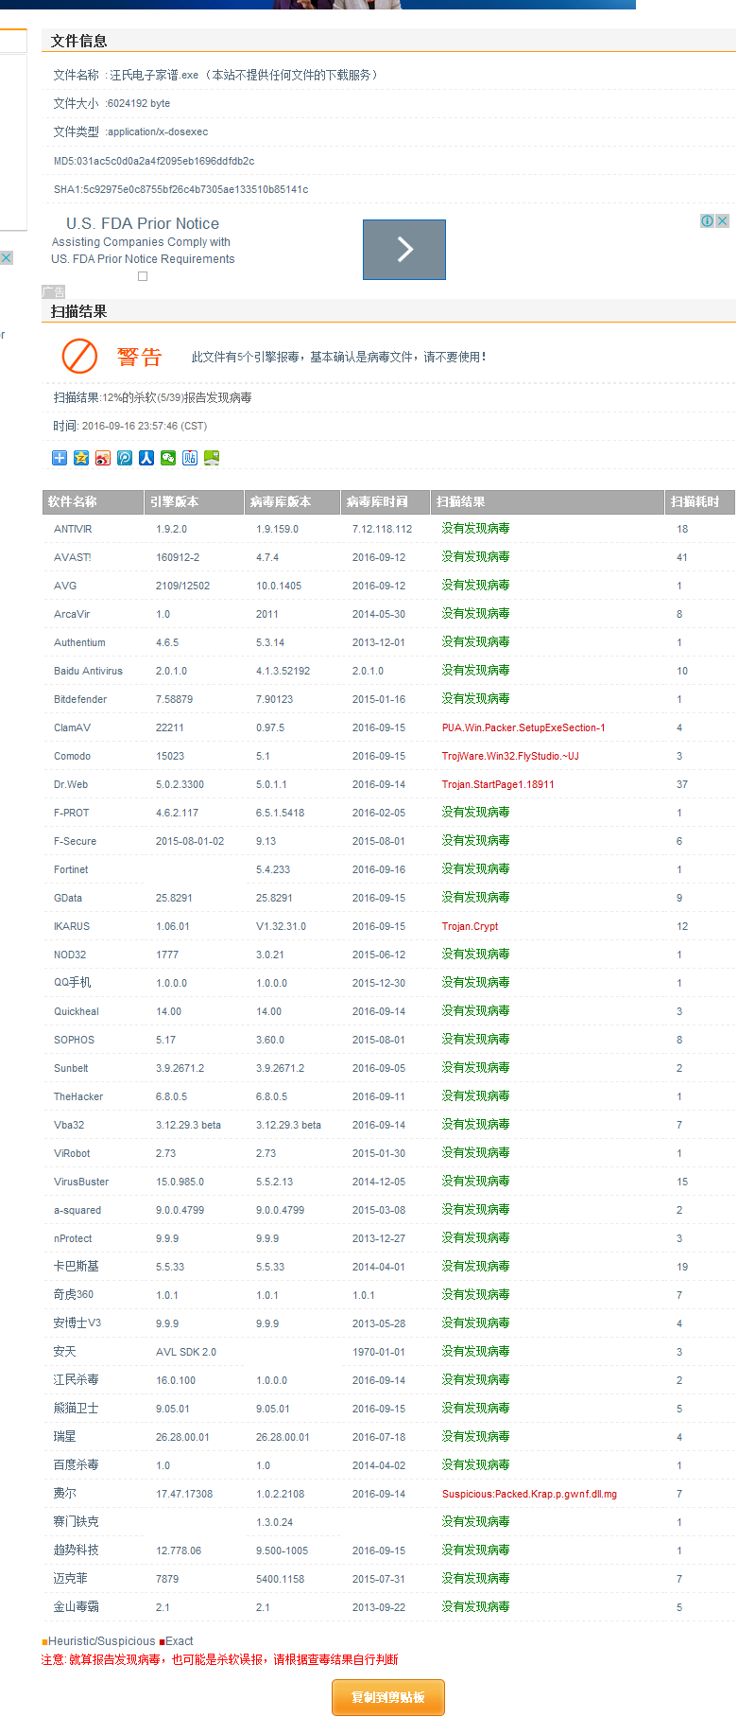Tick the small checkbox under the ad
Screen dimensions: 738x1717
point(143,276)
